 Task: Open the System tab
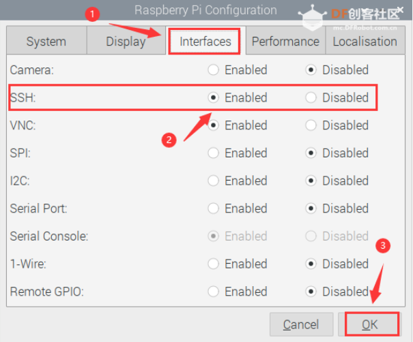click(x=46, y=41)
